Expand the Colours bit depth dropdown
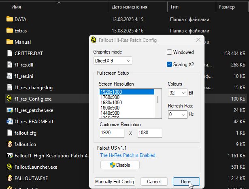Viewport: 249px width, 189px height. pos(178,93)
